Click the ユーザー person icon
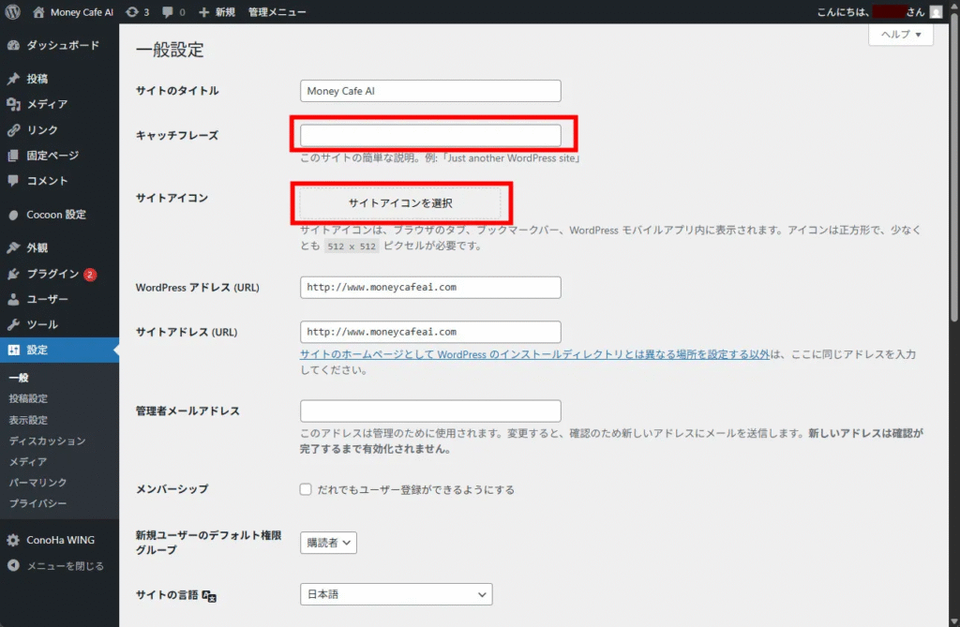 tap(13, 299)
